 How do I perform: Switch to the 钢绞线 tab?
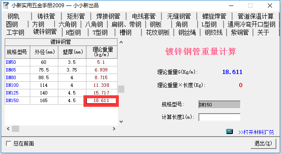(213, 32)
